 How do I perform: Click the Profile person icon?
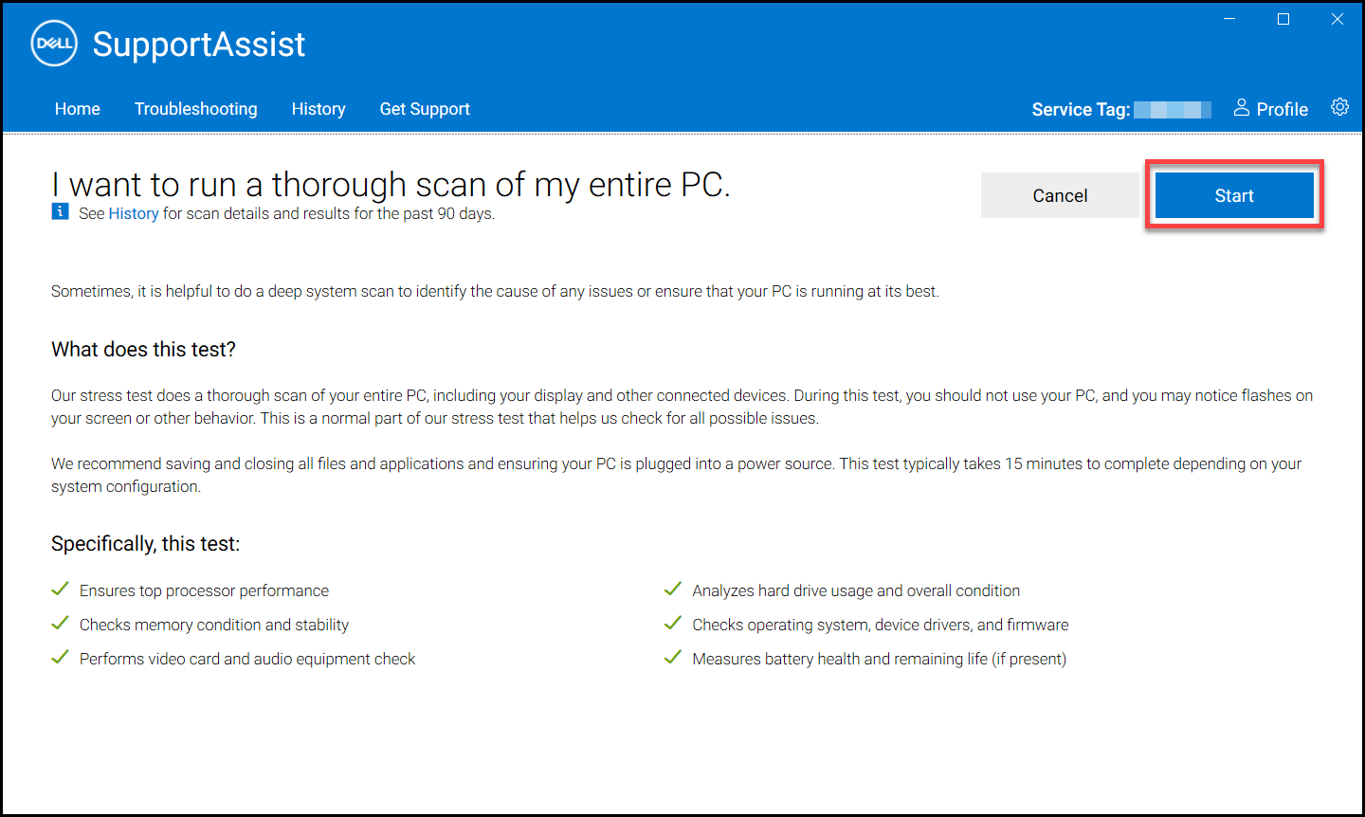point(1242,108)
